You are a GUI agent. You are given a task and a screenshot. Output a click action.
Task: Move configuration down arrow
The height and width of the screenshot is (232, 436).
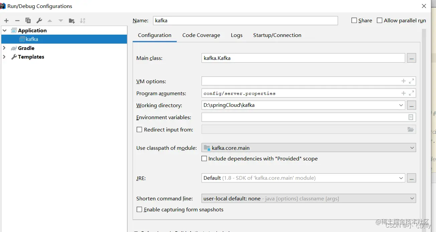pyautogui.click(x=61, y=21)
